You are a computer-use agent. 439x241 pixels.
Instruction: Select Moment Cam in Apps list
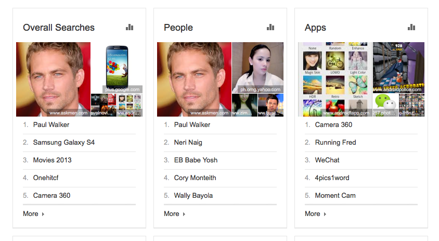335,195
